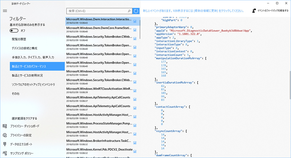Click データのエクスポート

click(21, 144)
